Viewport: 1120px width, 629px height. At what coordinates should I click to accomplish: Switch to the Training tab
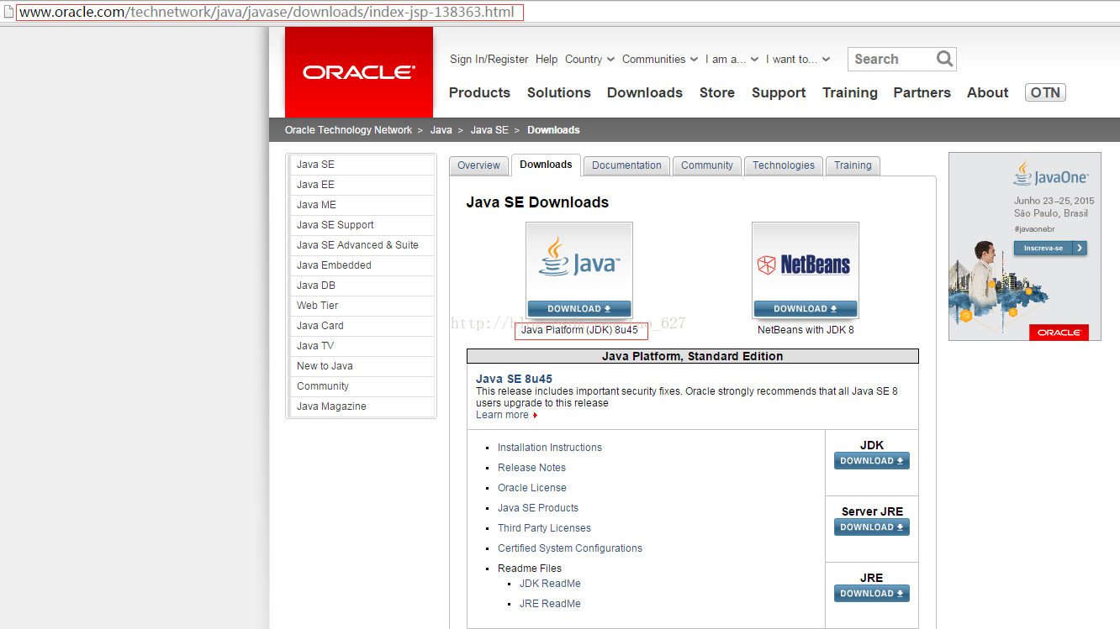(853, 165)
